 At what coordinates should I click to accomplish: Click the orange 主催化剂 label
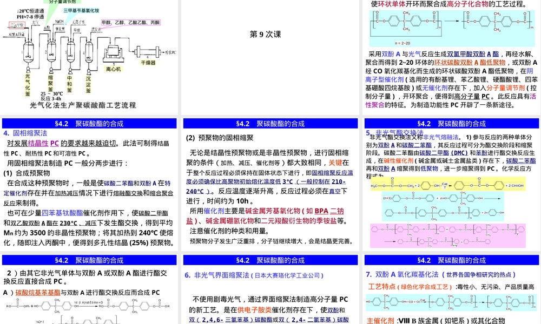(380, 321)
